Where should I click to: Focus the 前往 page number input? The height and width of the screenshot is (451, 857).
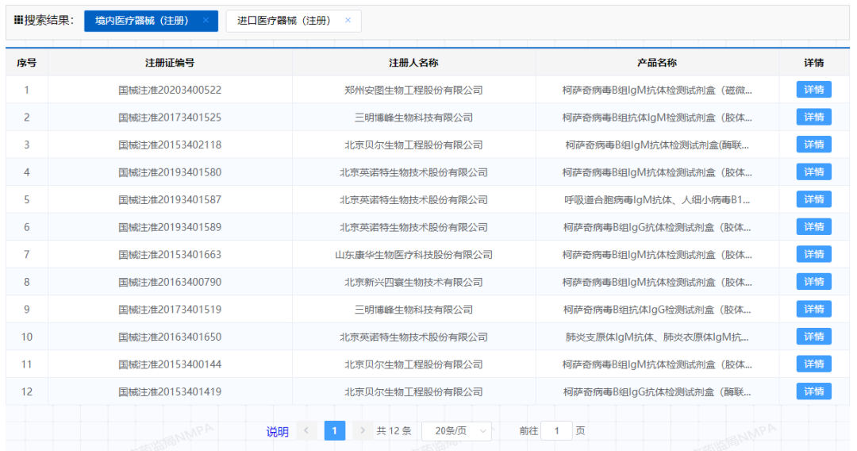coord(557,430)
